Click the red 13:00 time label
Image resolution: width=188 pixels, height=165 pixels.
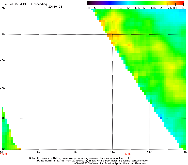click(128, 154)
